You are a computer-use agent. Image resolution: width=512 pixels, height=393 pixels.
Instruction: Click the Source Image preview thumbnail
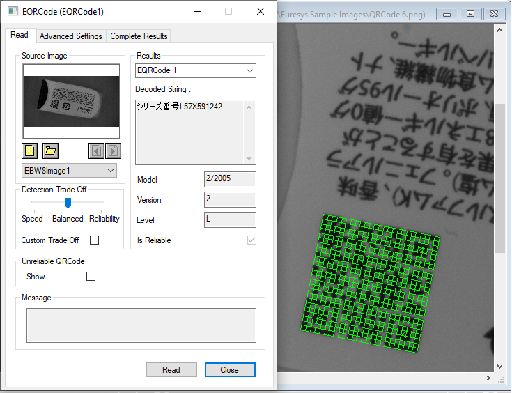tap(71, 102)
